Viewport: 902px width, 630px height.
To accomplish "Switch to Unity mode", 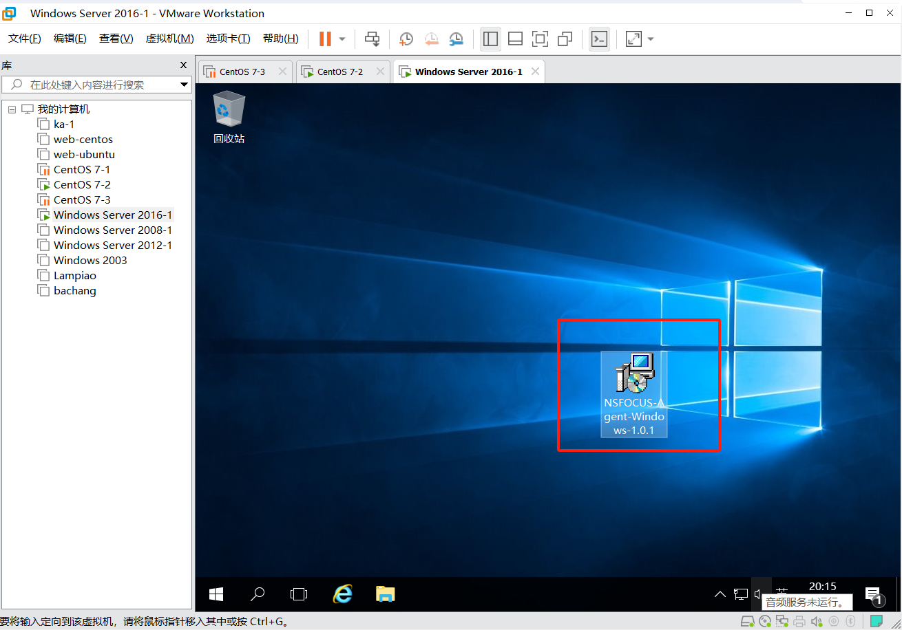I will [565, 39].
